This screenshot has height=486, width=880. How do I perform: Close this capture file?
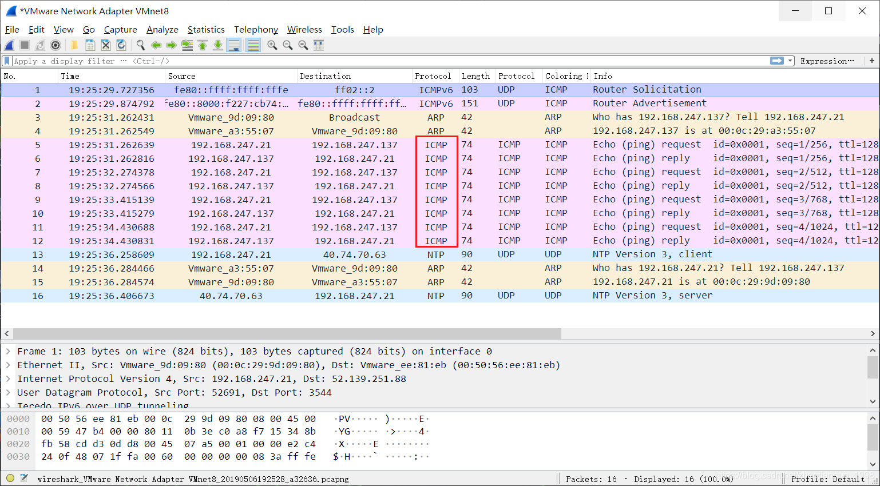[x=106, y=45]
